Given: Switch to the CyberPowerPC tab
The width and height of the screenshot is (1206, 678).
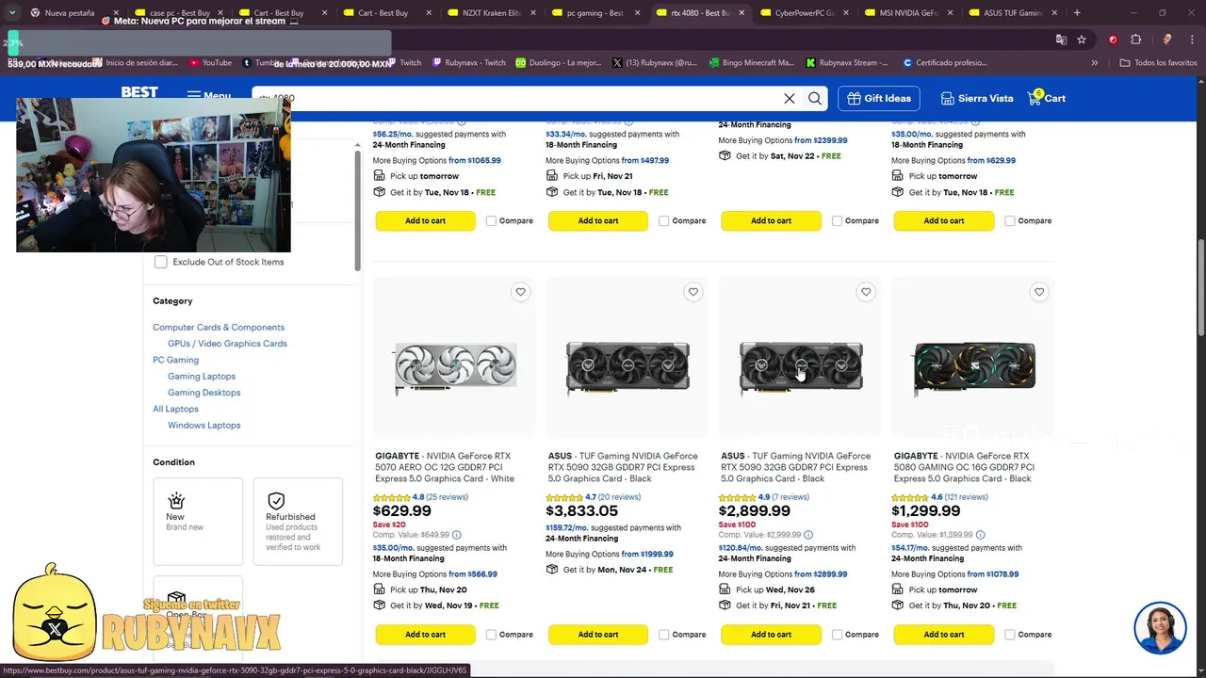Looking at the screenshot, I should pyautogui.click(x=804, y=13).
